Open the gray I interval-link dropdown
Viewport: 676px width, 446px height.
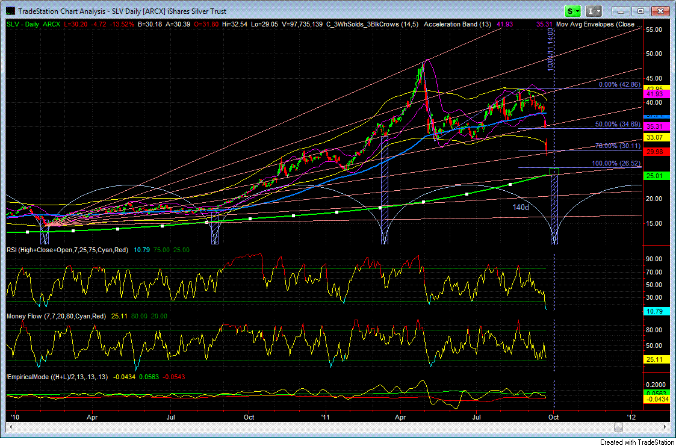click(x=595, y=11)
